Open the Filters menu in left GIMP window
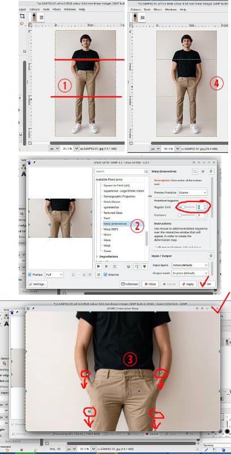The image size is (231, 454). pyautogui.click(x=57, y=9)
